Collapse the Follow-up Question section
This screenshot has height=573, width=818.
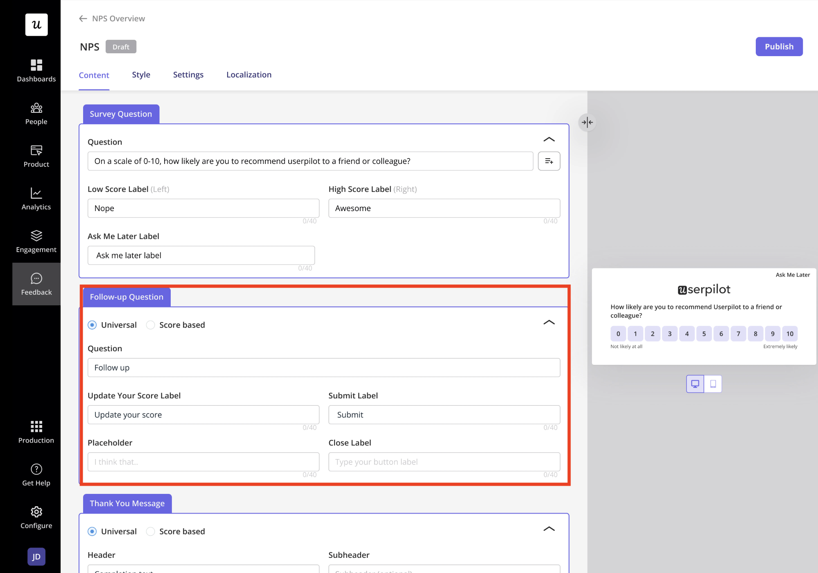(549, 322)
